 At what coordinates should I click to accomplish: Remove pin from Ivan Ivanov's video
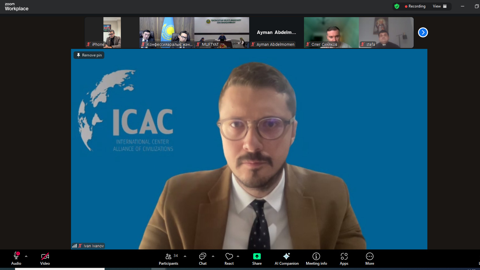click(x=89, y=55)
